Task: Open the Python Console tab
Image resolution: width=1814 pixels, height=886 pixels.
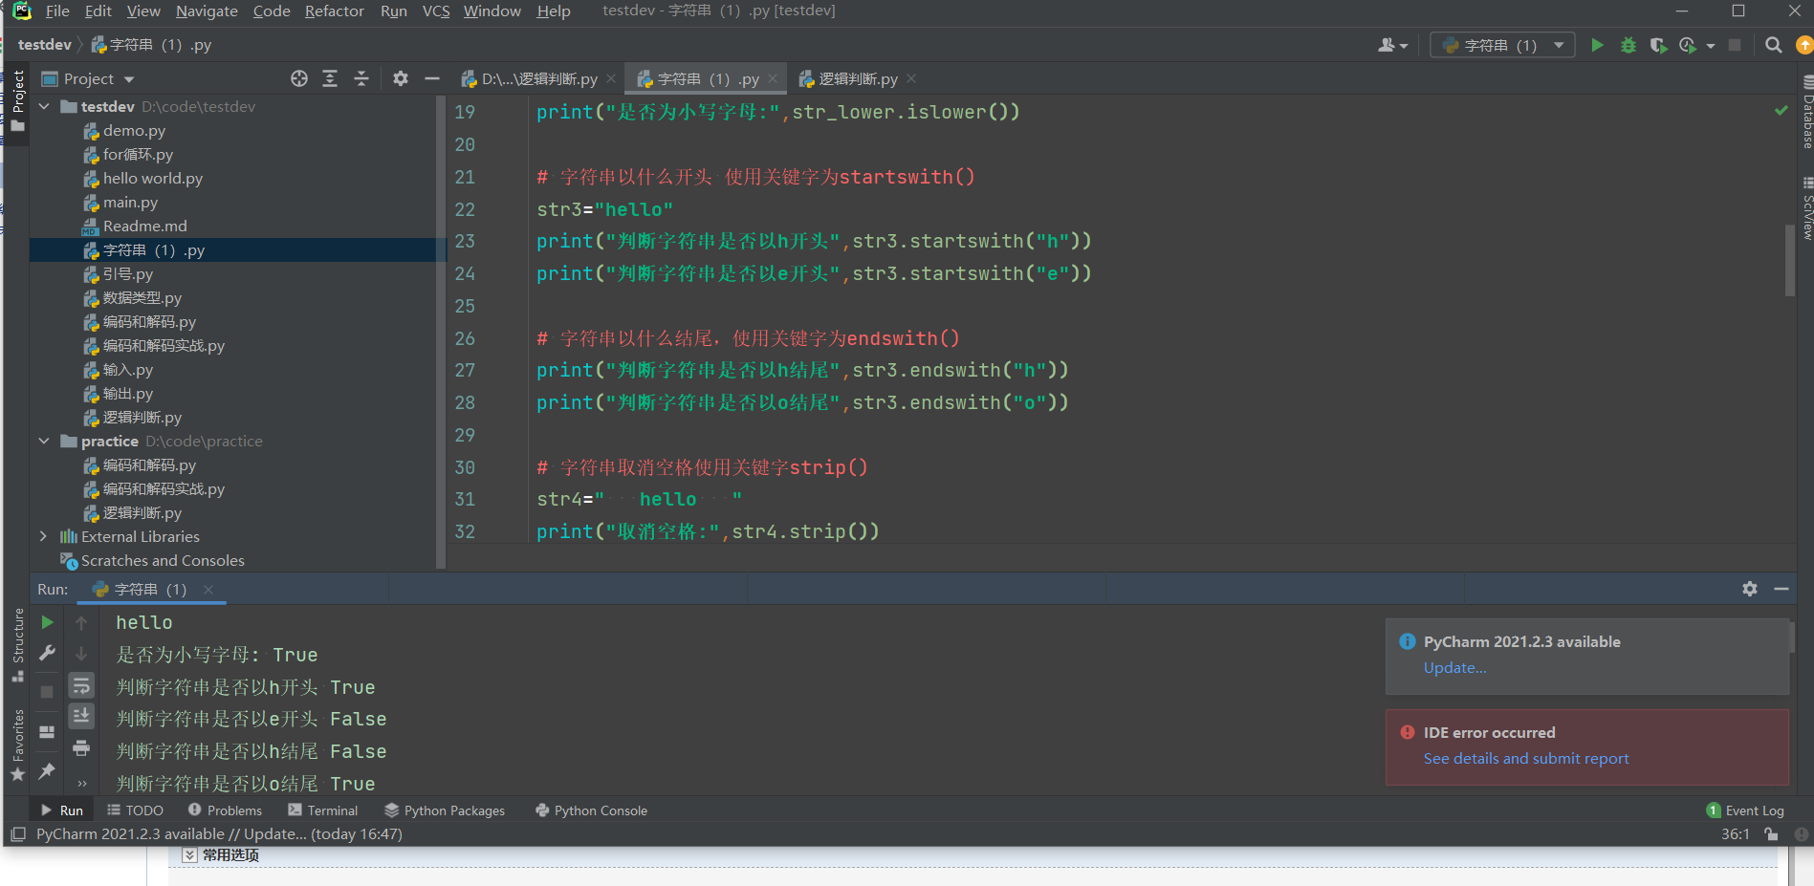Action: (591, 810)
